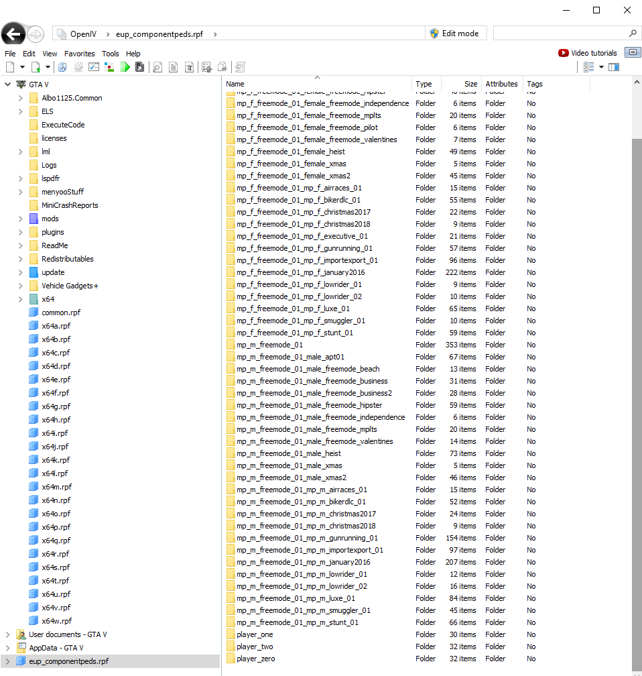642x676 pixels.
Task: Click chevron after eup_componentpeds.rpf breadcrumb
Action: [x=215, y=34]
